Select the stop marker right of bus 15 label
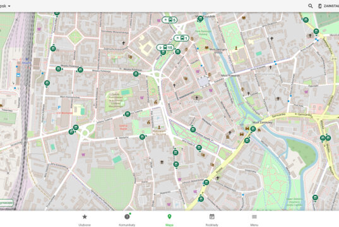The height and width of the screenshot is (227, 339). pyautogui.click(x=178, y=52)
